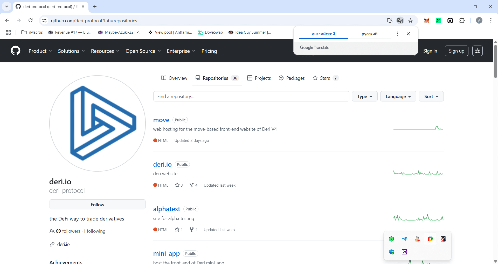Click the green Kaspersky icon in tray popup
The height and width of the screenshot is (264, 498).
pos(391,239)
